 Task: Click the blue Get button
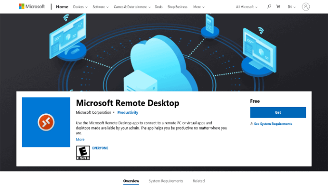(278, 112)
